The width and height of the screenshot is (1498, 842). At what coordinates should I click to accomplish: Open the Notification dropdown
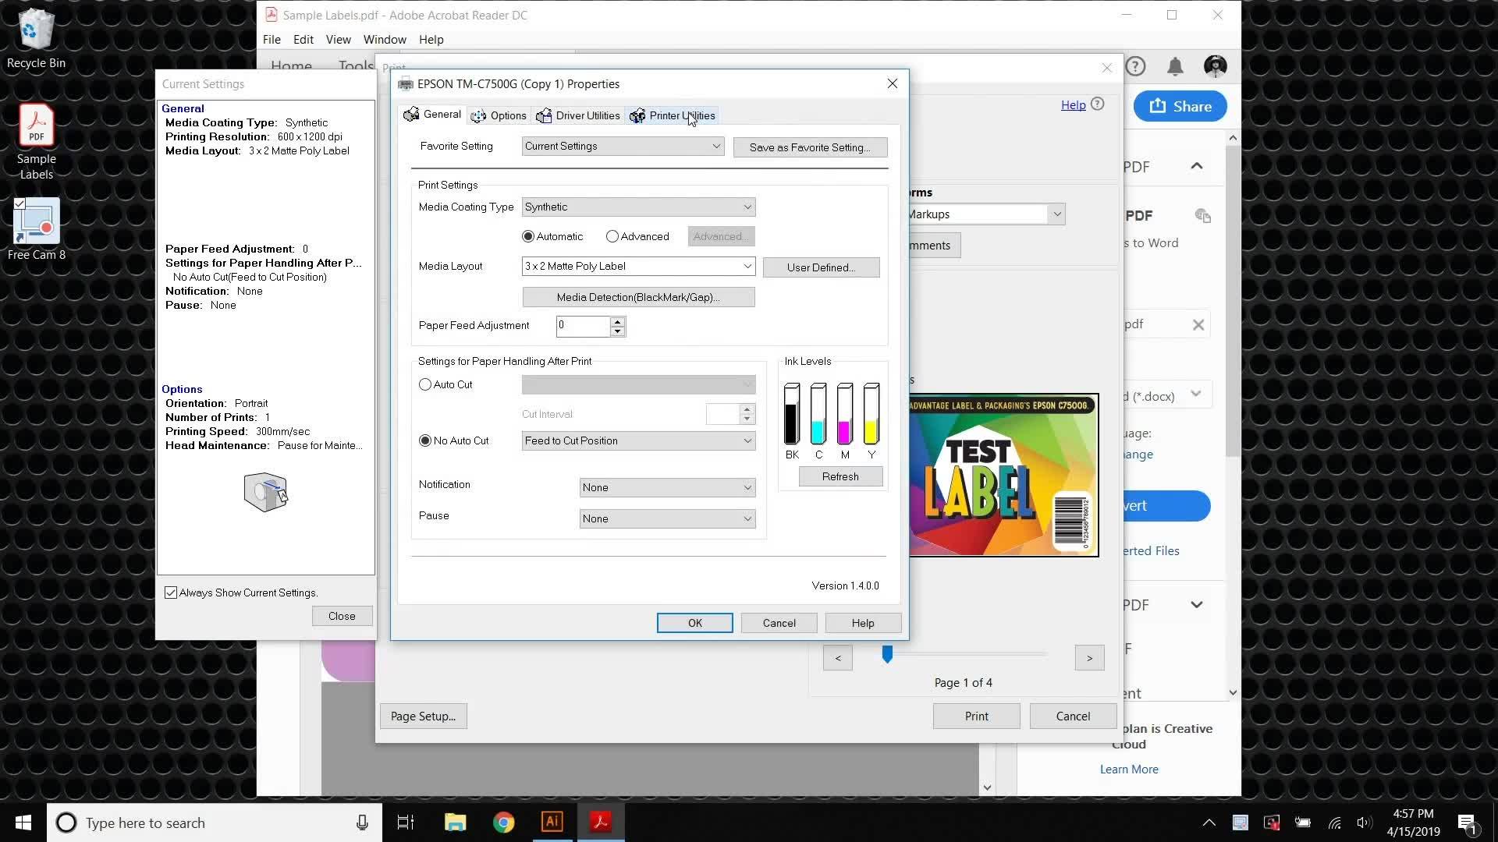667,488
